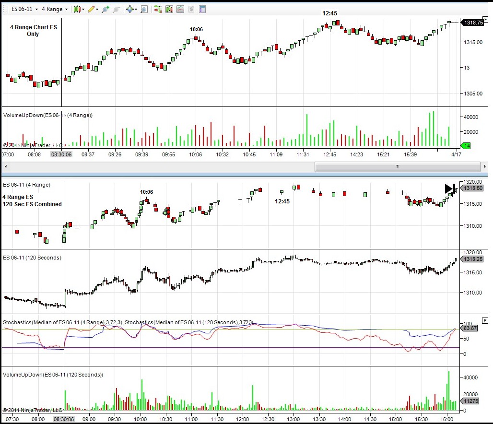This screenshot has width=493, height=424.
Task: Click the framed magnifier zoom icon
Action: pyautogui.click(x=144, y=9)
